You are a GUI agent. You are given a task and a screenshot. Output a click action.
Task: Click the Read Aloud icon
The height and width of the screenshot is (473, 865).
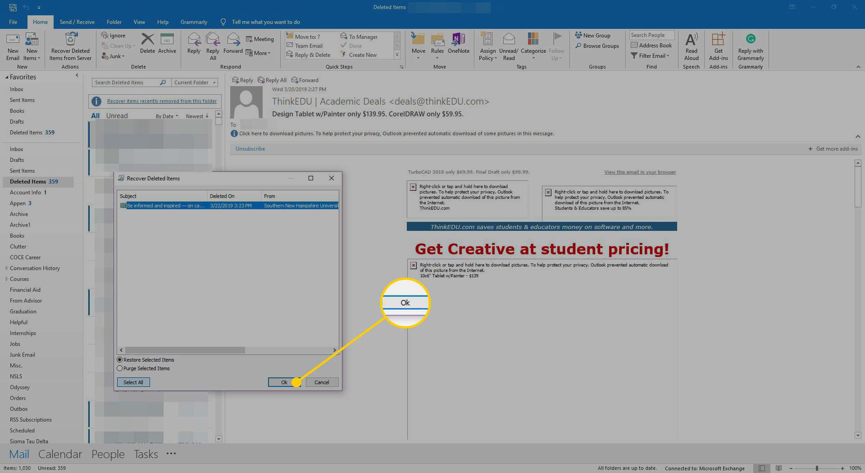(x=691, y=39)
